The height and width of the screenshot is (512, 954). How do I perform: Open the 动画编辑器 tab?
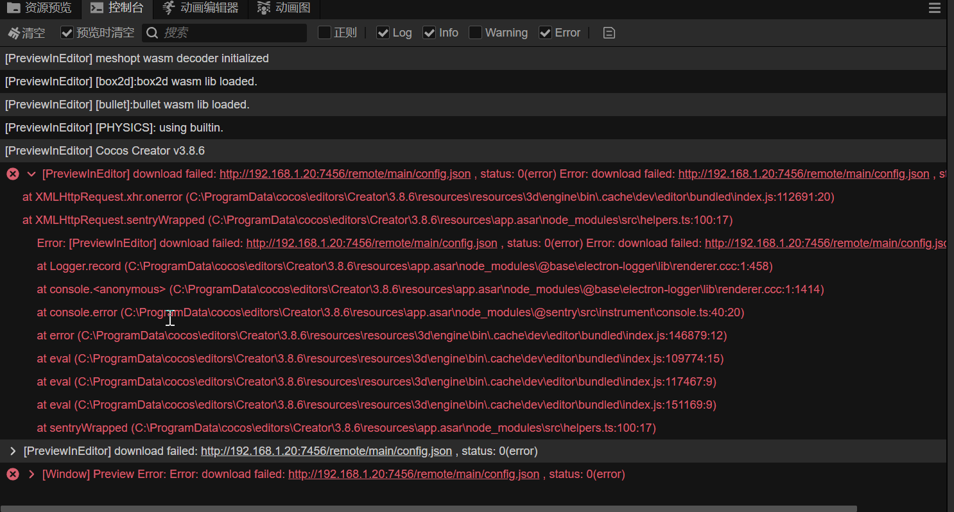point(201,8)
